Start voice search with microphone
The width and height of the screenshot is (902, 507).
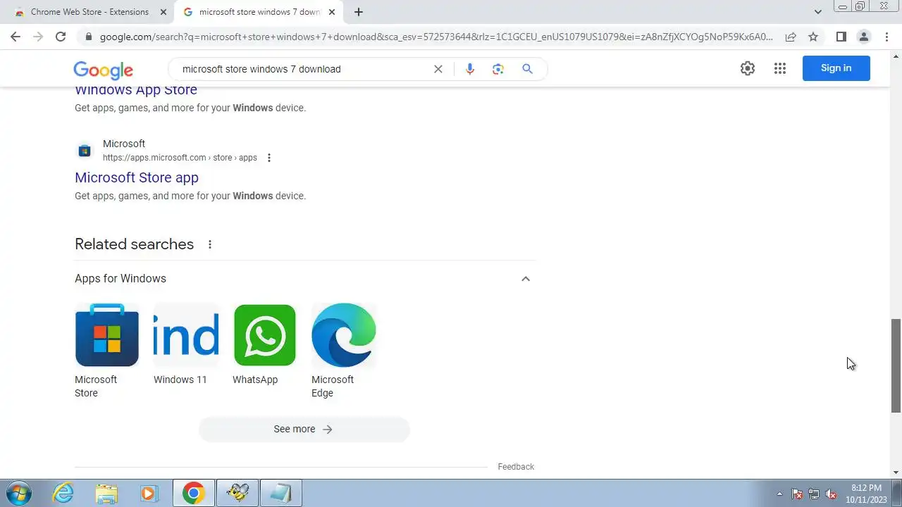[470, 69]
